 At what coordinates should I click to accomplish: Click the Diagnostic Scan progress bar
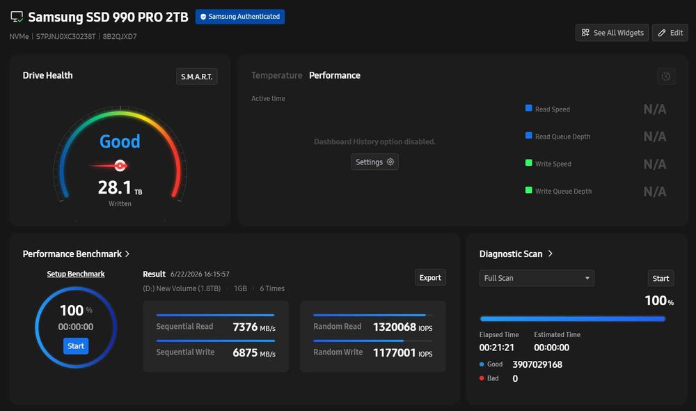click(573, 318)
